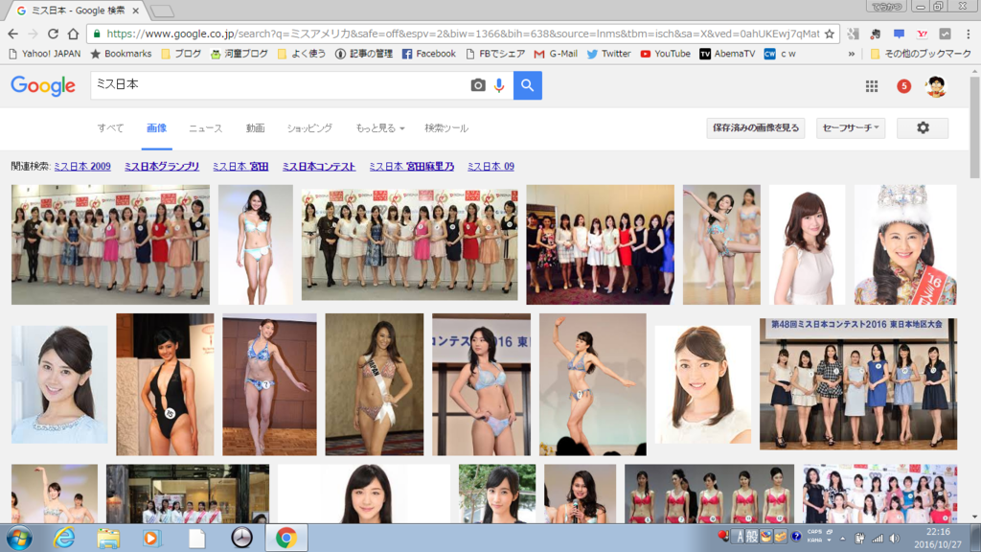Viewport: 981px width, 552px height.
Task: Start voice search with the microphone icon
Action: click(499, 85)
